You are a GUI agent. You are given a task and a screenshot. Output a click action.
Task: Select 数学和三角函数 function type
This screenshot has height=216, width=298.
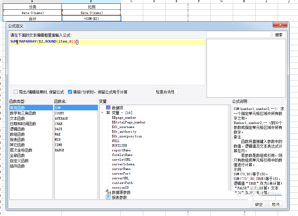23,113
